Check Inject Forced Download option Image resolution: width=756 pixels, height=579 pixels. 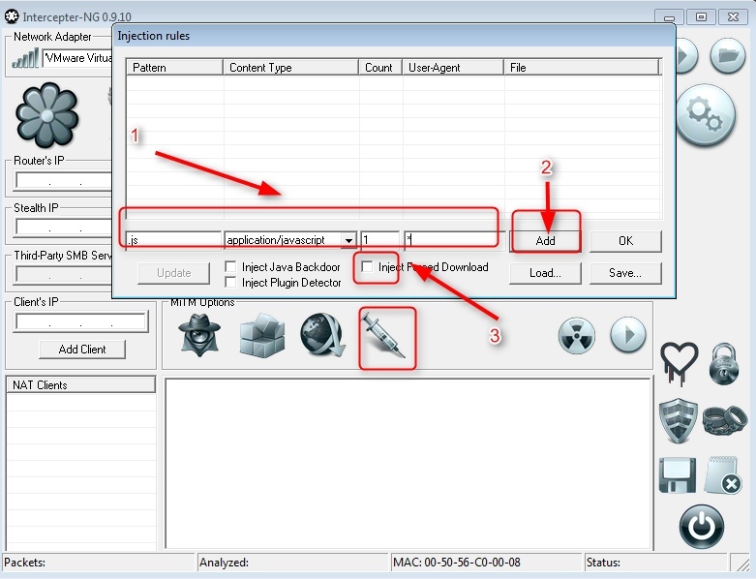pos(367,267)
